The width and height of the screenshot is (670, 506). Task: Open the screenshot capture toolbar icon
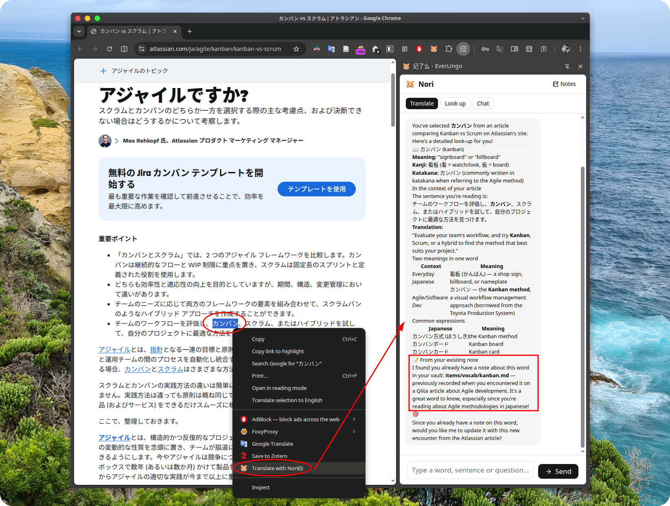[x=544, y=49]
